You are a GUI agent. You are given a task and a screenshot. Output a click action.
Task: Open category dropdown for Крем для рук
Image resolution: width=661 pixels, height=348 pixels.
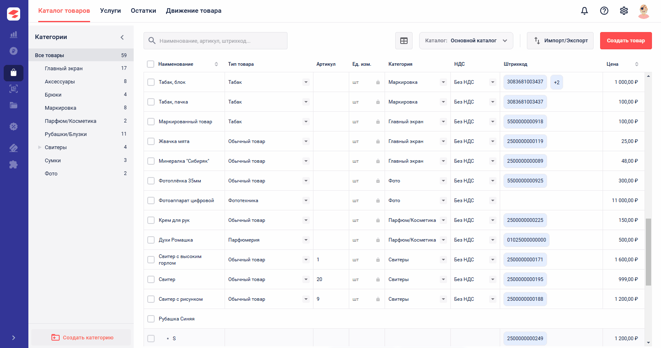443,220
